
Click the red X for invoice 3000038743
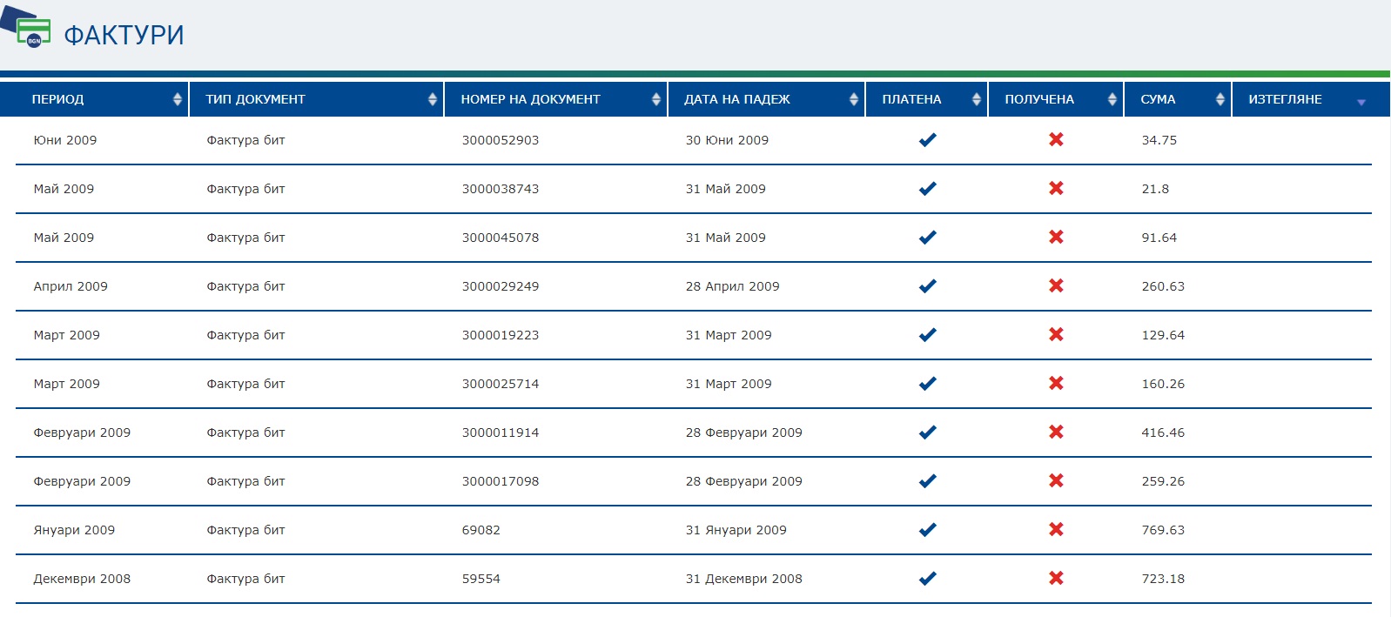point(1056,189)
